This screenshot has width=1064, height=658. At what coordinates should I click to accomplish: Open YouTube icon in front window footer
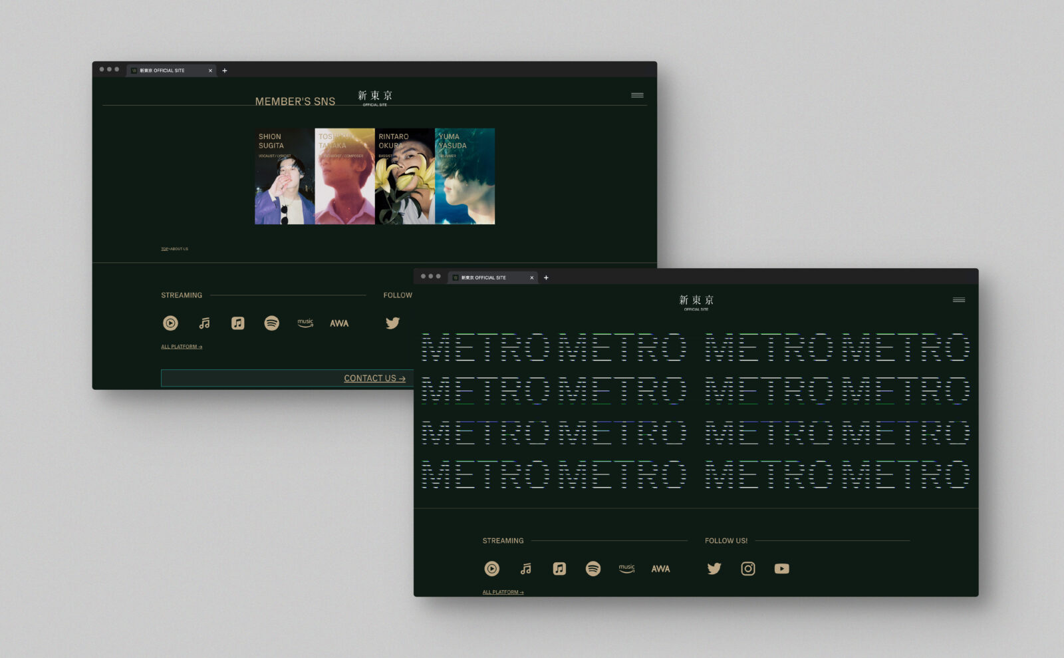(x=782, y=569)
